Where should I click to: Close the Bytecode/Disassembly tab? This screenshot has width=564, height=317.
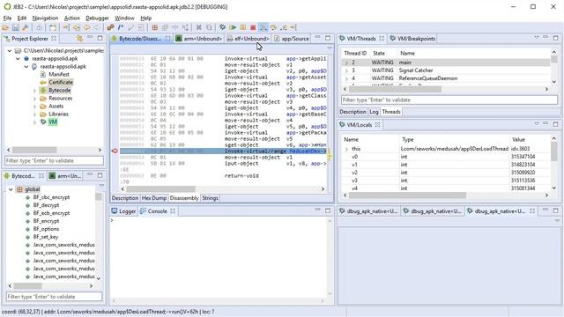(x=167, y=38)
